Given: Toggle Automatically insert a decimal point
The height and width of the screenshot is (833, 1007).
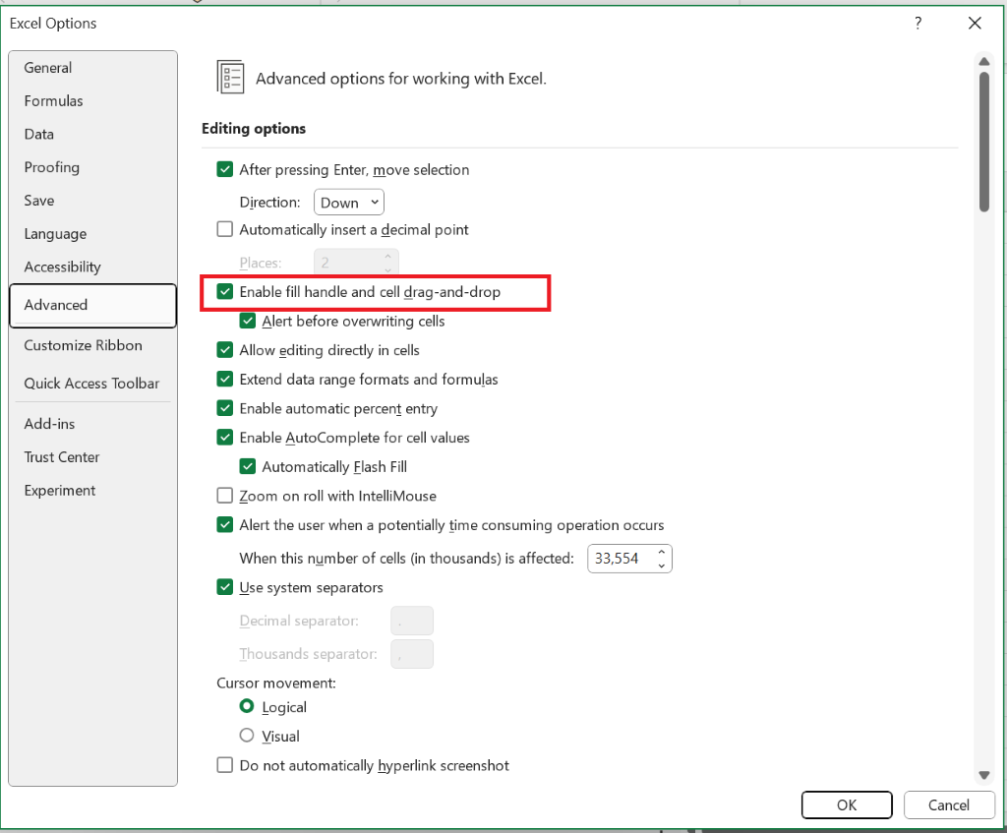Looking at the screenshot, I should (x=225, y=229).
